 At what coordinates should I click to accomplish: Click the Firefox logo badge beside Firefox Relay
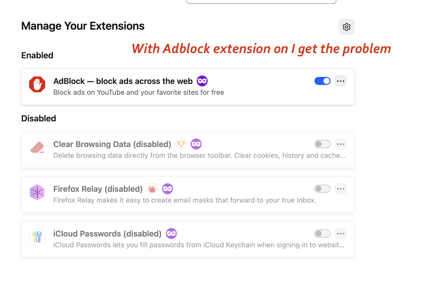(152, 189)
